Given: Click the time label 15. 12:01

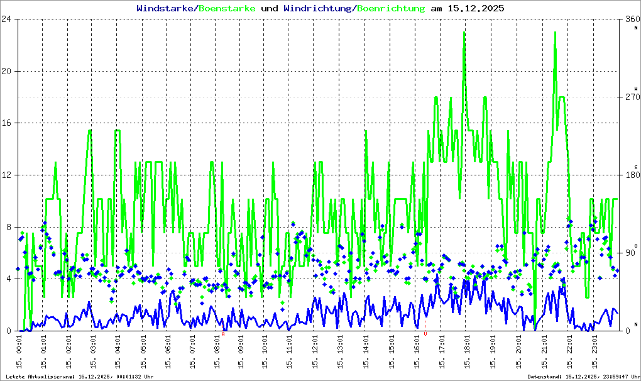Looking at the screenshot, I should [315, 351].
